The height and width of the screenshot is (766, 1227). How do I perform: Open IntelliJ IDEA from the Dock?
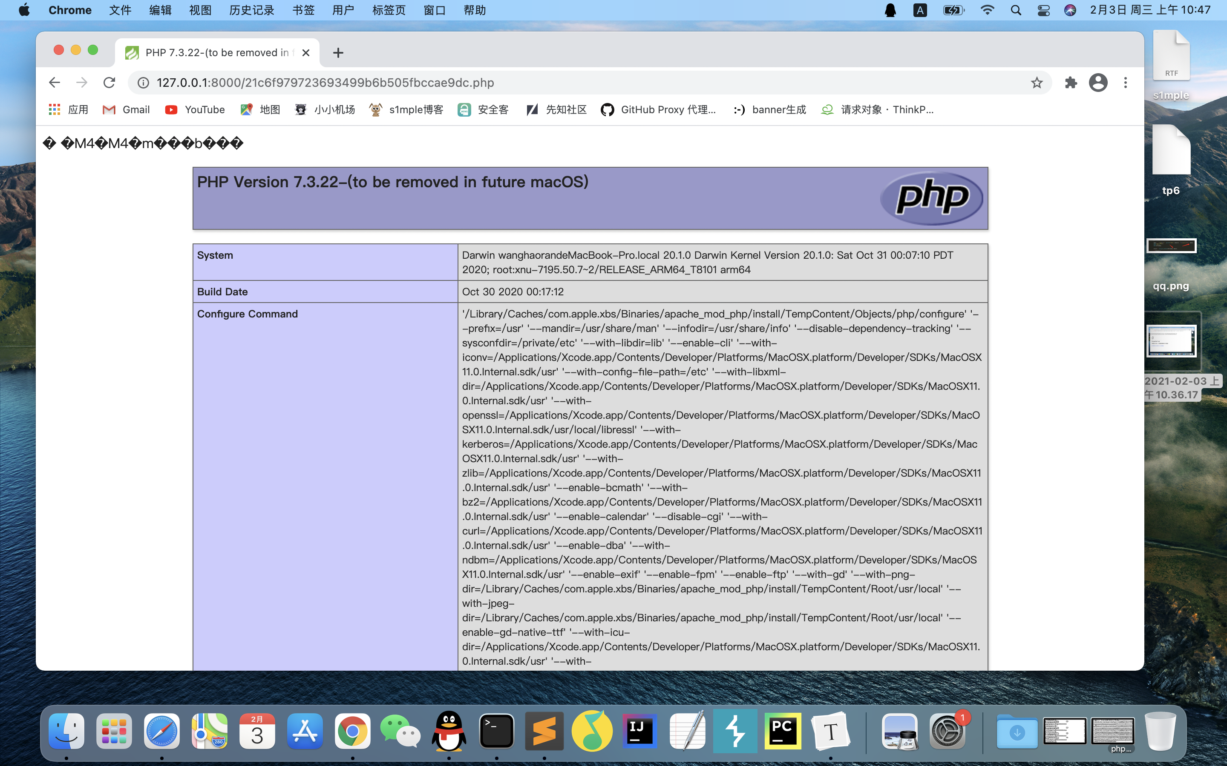639,731
